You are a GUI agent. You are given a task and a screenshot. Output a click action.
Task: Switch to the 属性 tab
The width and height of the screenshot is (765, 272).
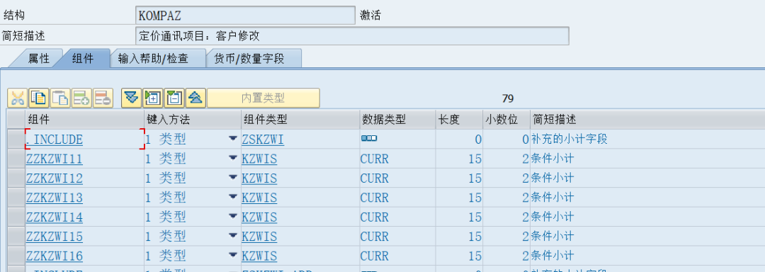38,59
